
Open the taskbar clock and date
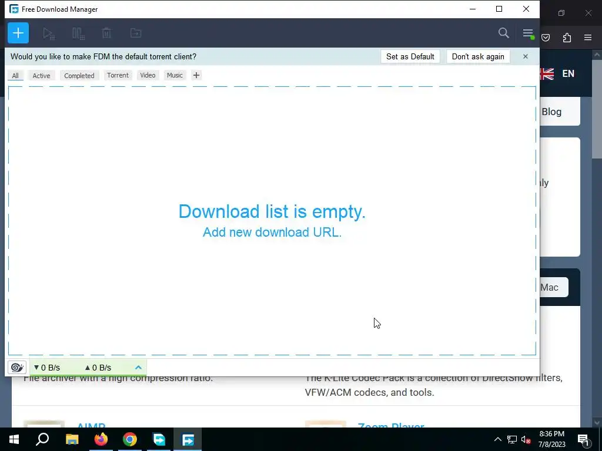[551, 439]
